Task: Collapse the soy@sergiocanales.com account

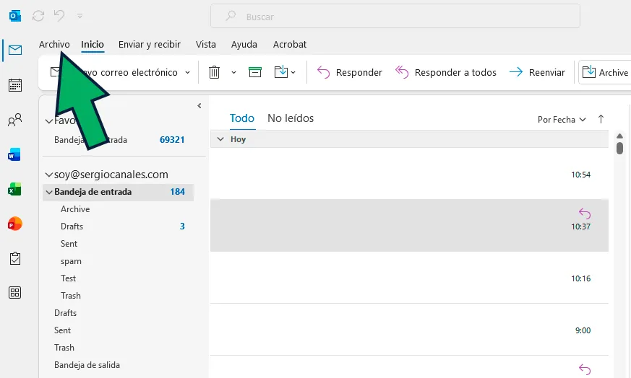Action: (48, 175)
